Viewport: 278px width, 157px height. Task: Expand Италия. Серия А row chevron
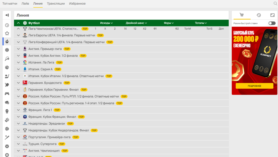[x=18, y=69]
